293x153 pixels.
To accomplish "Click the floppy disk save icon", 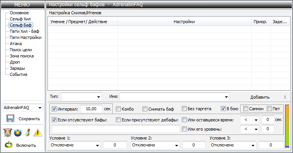I will [x=10, y=119].
